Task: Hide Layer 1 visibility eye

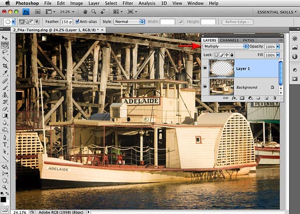Action: click(x=205, y=68)
